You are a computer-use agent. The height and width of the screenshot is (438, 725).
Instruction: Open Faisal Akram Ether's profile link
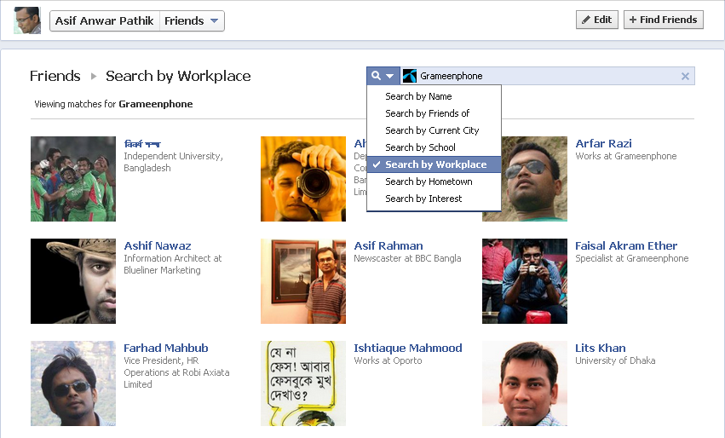(626, 245)
